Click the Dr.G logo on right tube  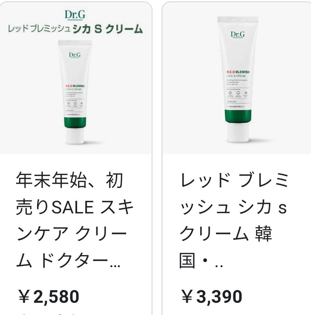pyautogui.click(x=238, y=34)
